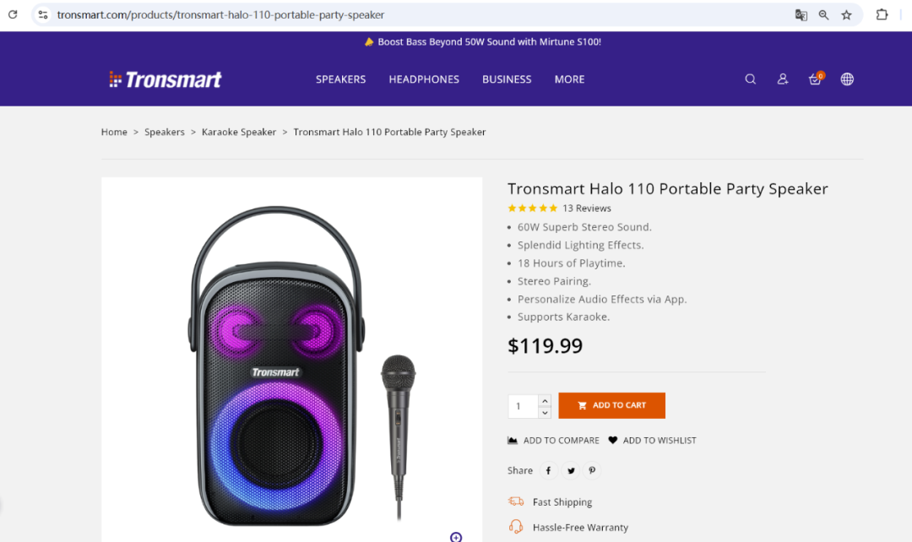Add the speaker to cart

[x=612, y=405]
